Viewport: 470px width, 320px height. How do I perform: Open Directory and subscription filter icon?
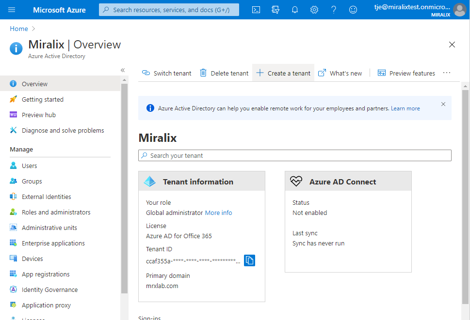point(276,10)
